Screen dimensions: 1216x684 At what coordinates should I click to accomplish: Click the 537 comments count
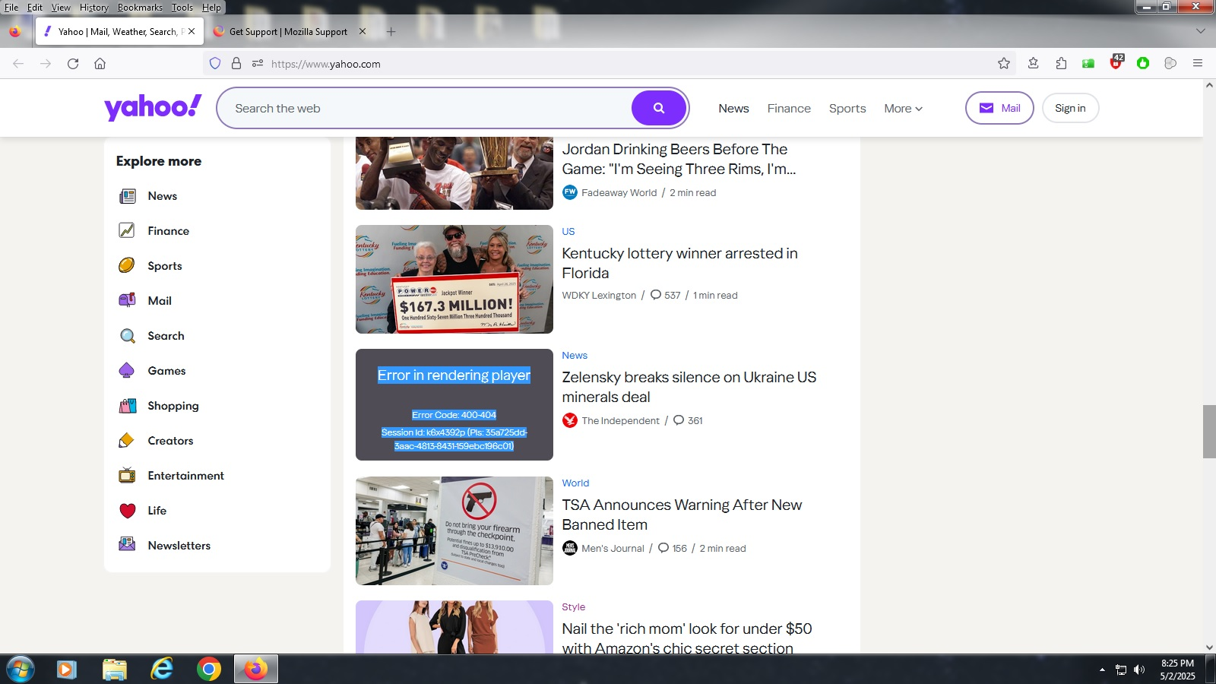coord(666,295)
